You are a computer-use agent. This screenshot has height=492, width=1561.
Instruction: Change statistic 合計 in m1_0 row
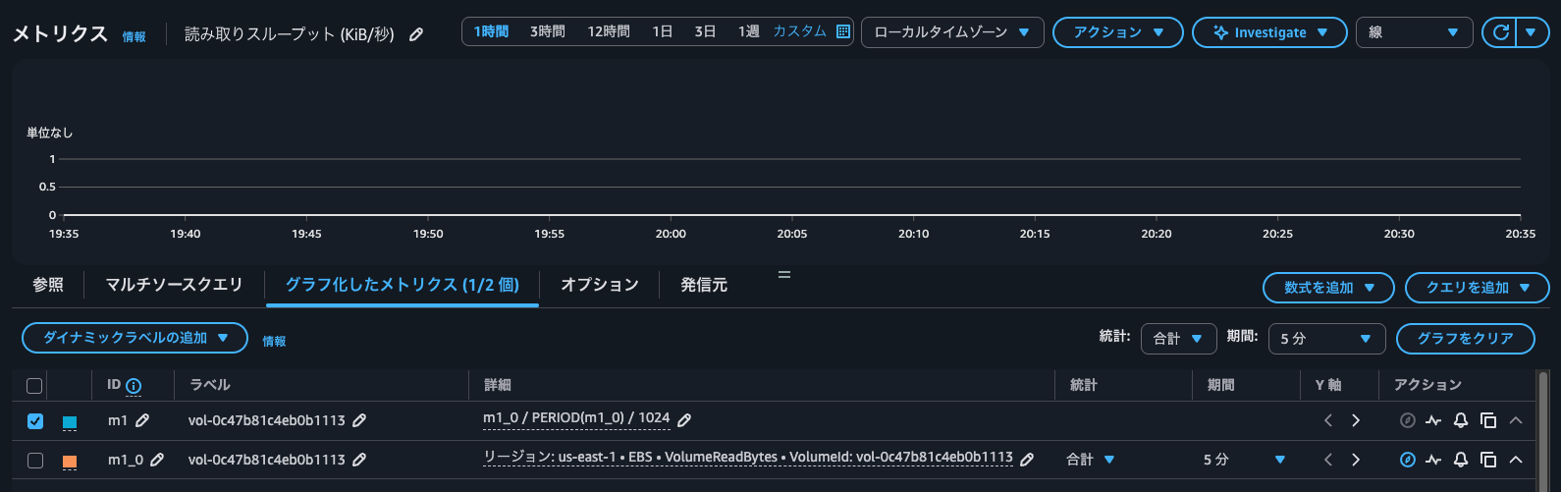[x=1091, y=460]
